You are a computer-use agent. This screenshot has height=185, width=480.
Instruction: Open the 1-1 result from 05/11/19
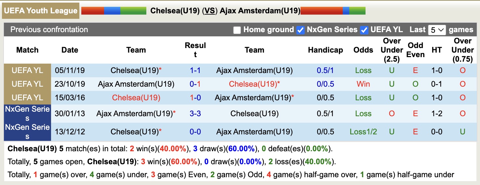click(195, 70)
